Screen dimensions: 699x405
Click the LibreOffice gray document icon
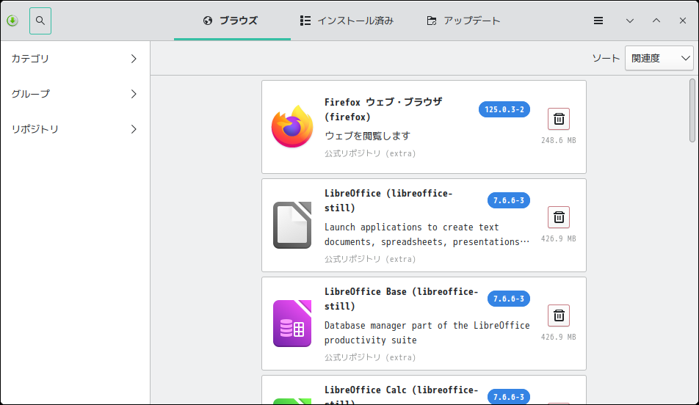click(292, 225)
